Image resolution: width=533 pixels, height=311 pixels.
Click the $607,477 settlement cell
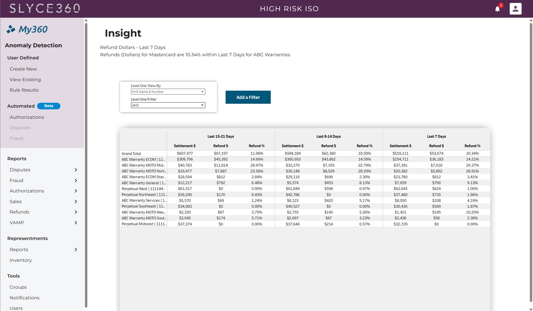(185, 154)
